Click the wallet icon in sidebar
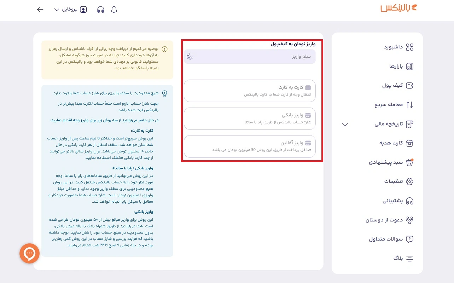The width and height of the screenshot is (454, 283). pyautogui.click(x=409, y=86)
